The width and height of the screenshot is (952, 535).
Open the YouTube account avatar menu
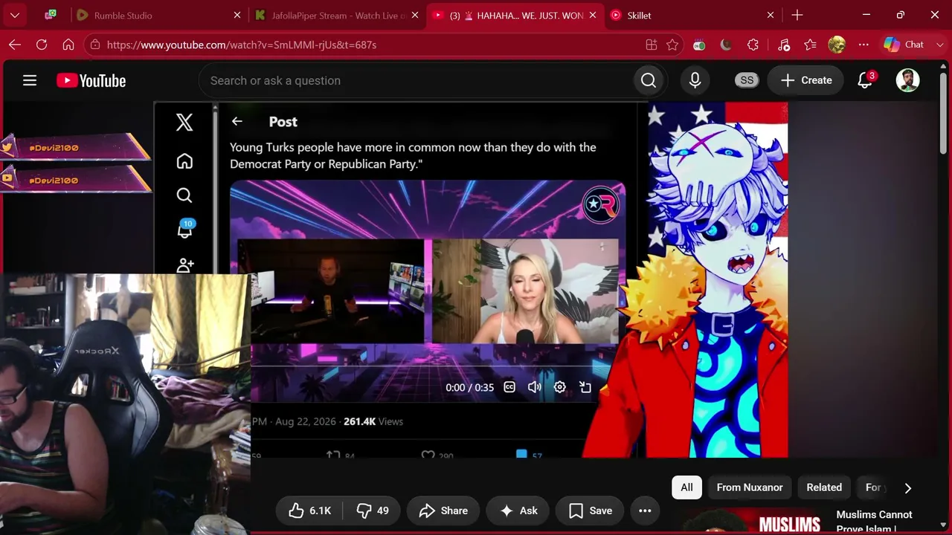coord(907,80)
